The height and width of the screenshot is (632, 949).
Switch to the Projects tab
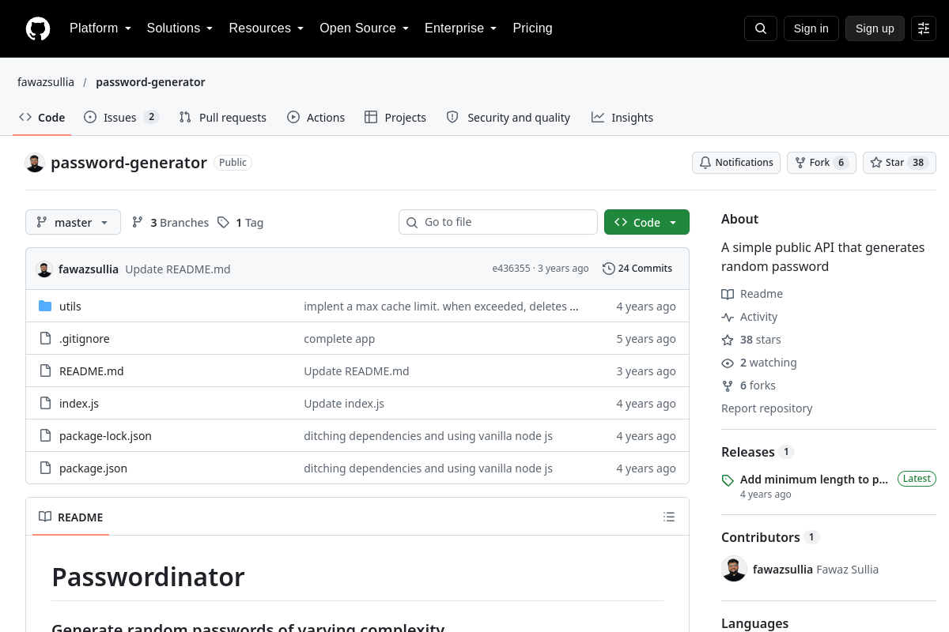pos(395,117)
